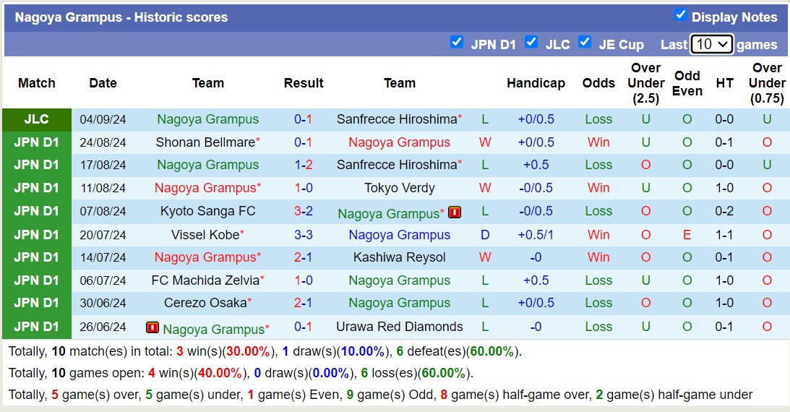Click HT score 0-2 in Kyoto Sanga row
Screen dimensions: 790x412
pos(724,211)
